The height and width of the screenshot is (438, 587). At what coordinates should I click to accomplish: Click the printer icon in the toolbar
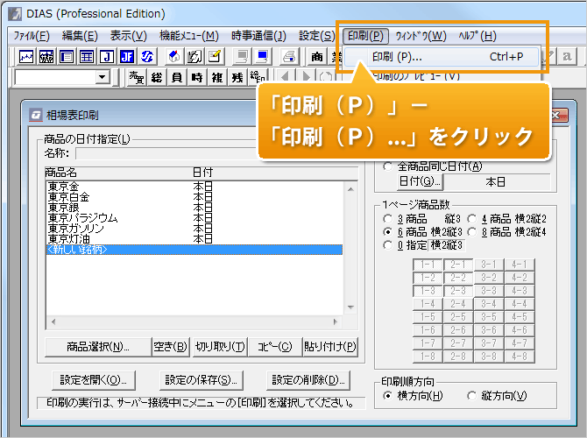(288, 57)
